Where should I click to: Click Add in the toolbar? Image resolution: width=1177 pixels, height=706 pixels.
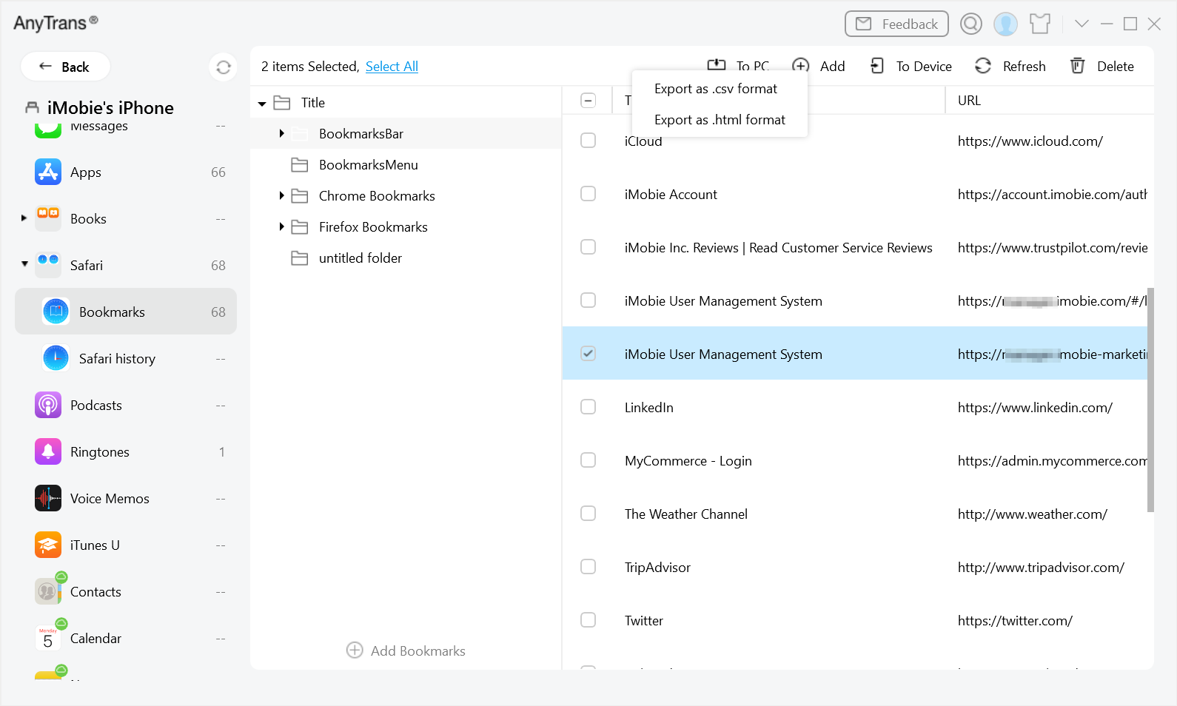[818, 67]
